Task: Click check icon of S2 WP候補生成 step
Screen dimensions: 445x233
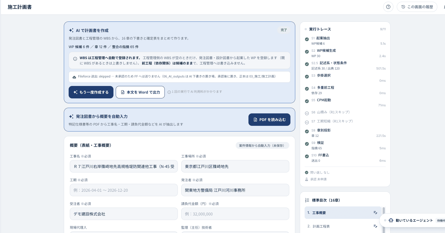Action: 307,52
